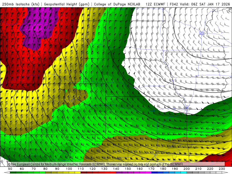This screenshot has width=232, height=174.
Task: Click the "180" color bar label
Action: coord(163,169)
